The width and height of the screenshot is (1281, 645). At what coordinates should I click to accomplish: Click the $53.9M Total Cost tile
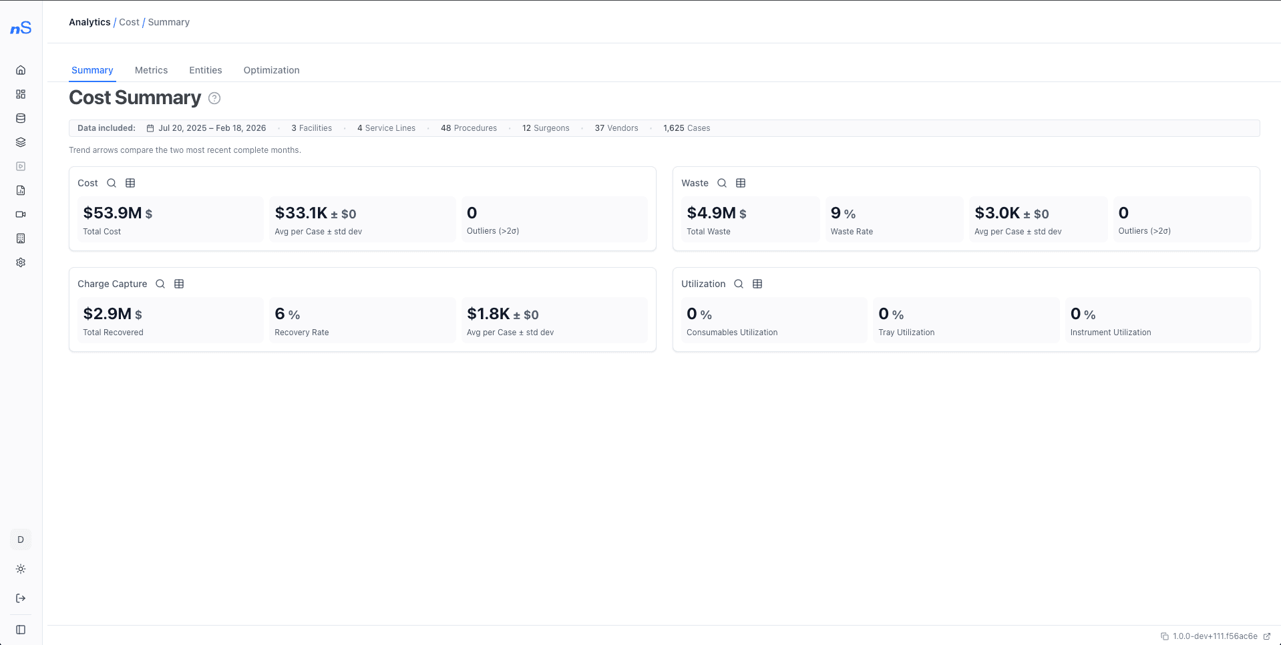[x=170, y=220]
